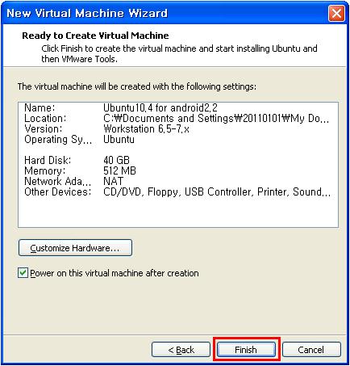This screenshot has height=366, width=350.
Task: Click the Workstation 6.5-7.x version value
Action: (146, 128)
